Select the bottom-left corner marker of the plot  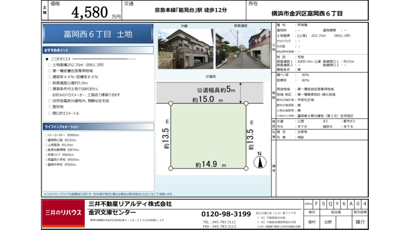click(171, 168)
